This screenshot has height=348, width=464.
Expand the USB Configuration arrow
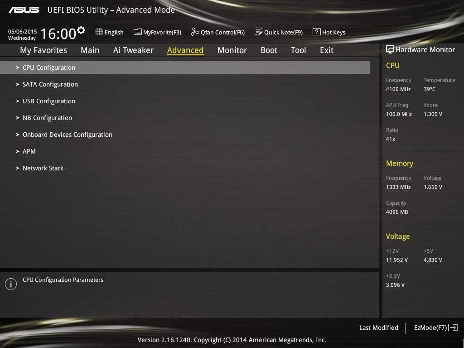[18, 101]
